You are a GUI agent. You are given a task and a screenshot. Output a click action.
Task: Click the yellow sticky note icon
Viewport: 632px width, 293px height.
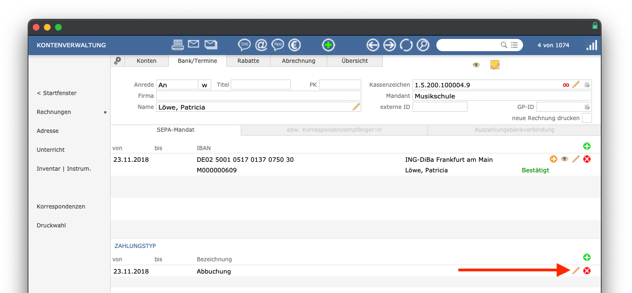[x=495, y=65]
